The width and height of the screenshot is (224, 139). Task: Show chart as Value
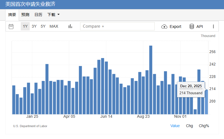(x=175, y=126)
